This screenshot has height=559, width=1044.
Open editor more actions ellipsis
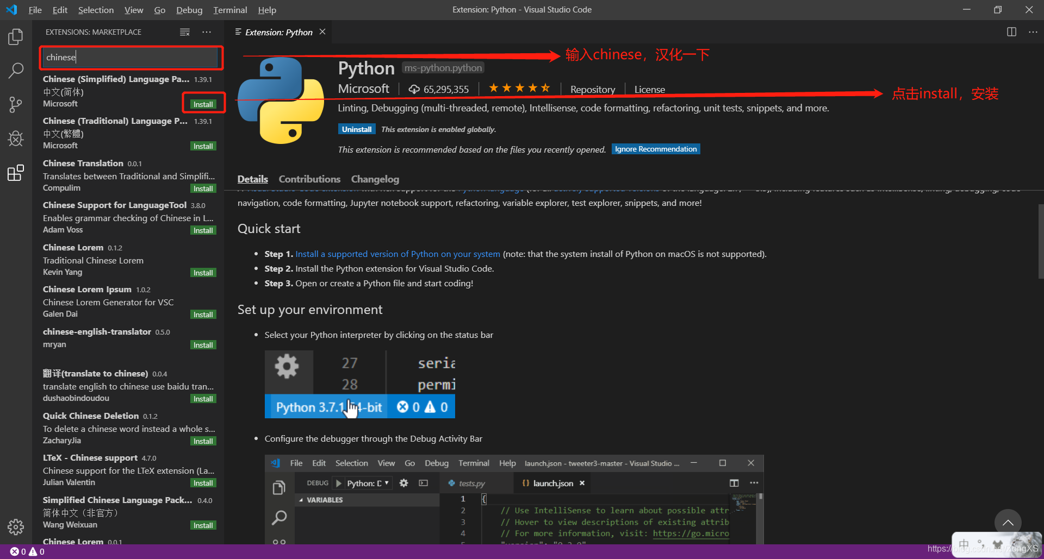pos(1033,32)
